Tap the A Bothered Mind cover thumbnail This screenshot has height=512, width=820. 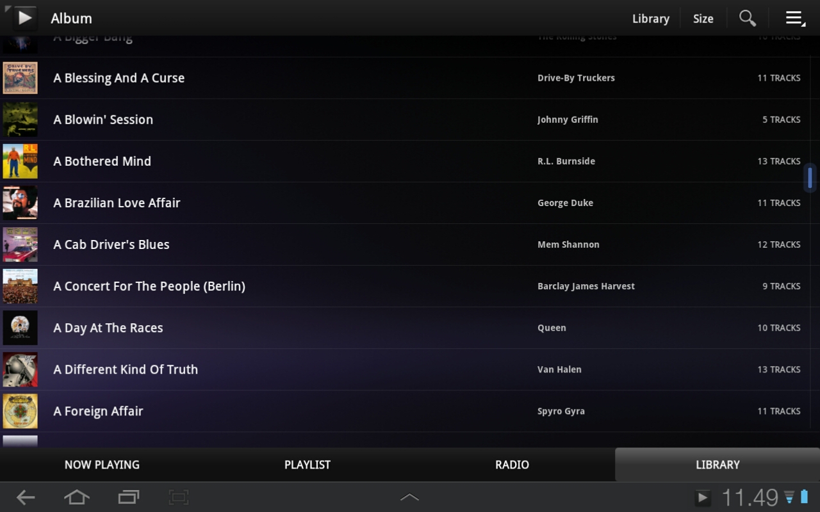point(20,161)
